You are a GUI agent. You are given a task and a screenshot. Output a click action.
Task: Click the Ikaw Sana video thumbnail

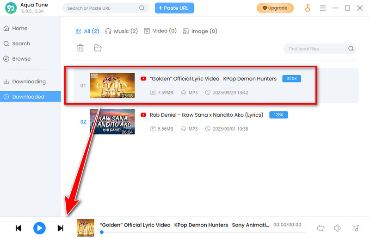coord(112,122)
